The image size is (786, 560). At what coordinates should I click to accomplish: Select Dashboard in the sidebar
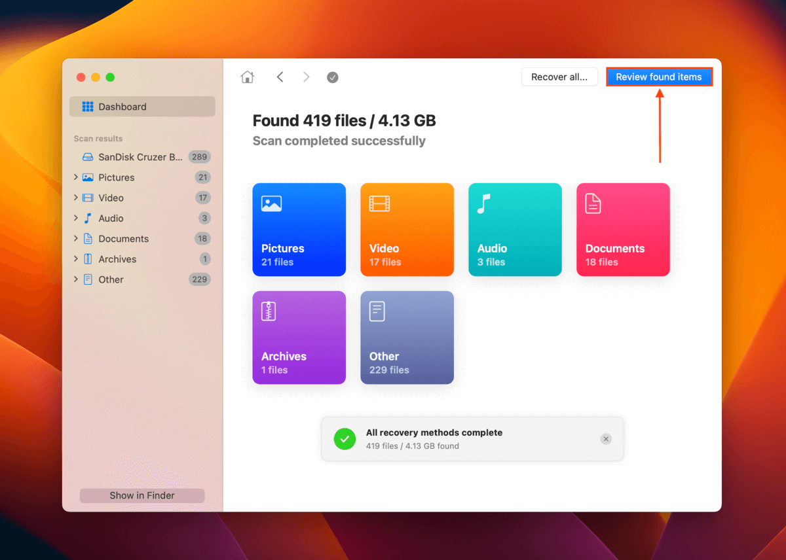[x=142, y=107]
